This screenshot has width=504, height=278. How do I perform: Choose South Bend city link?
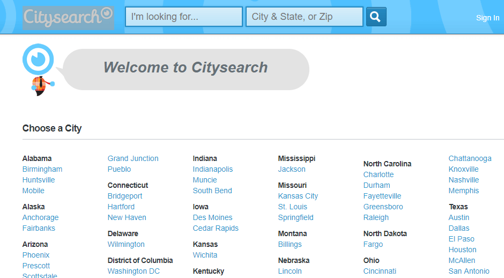[x=212, y=191]
